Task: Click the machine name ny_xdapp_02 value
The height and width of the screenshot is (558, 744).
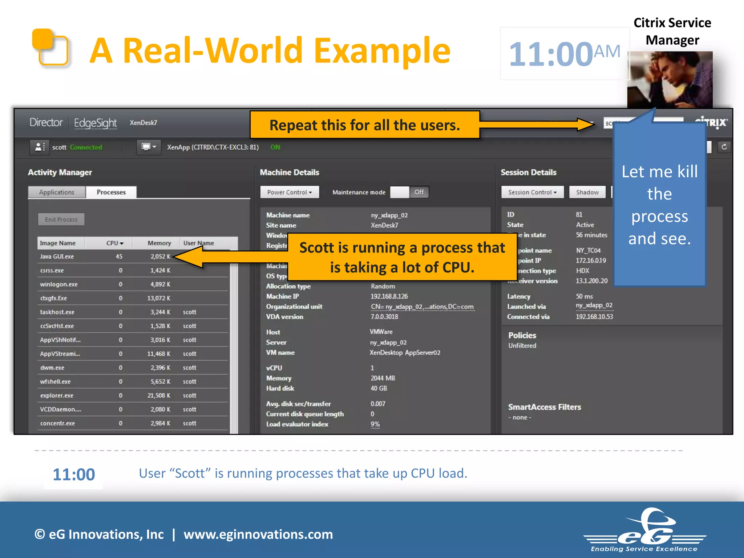Action: [x=389, y=215]
